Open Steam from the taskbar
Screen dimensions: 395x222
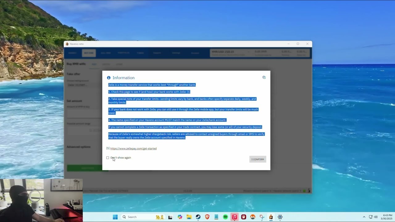click(x=198, y=217)
